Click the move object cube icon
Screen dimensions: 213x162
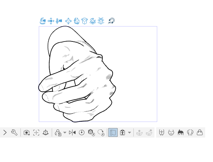[68, 21]
